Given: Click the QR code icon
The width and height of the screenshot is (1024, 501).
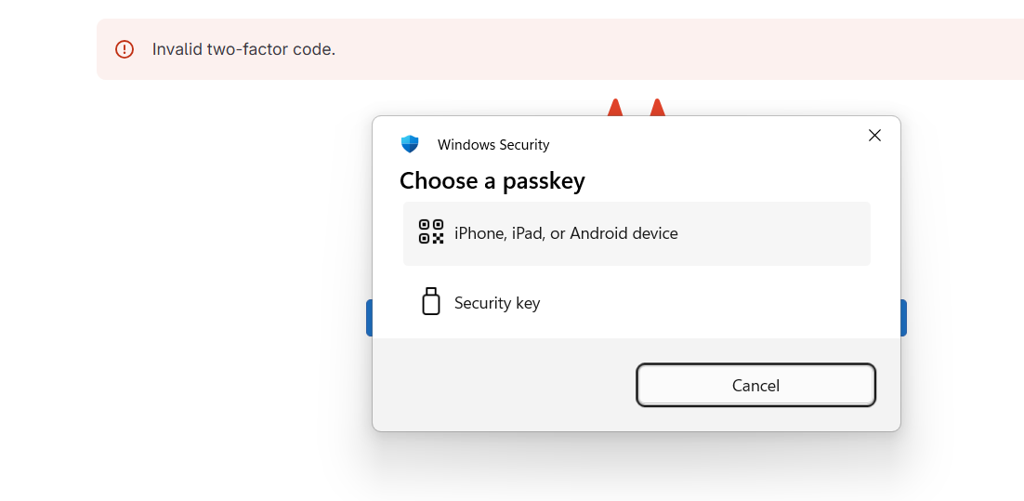Looking at the screenshot, I should point(430,232).
